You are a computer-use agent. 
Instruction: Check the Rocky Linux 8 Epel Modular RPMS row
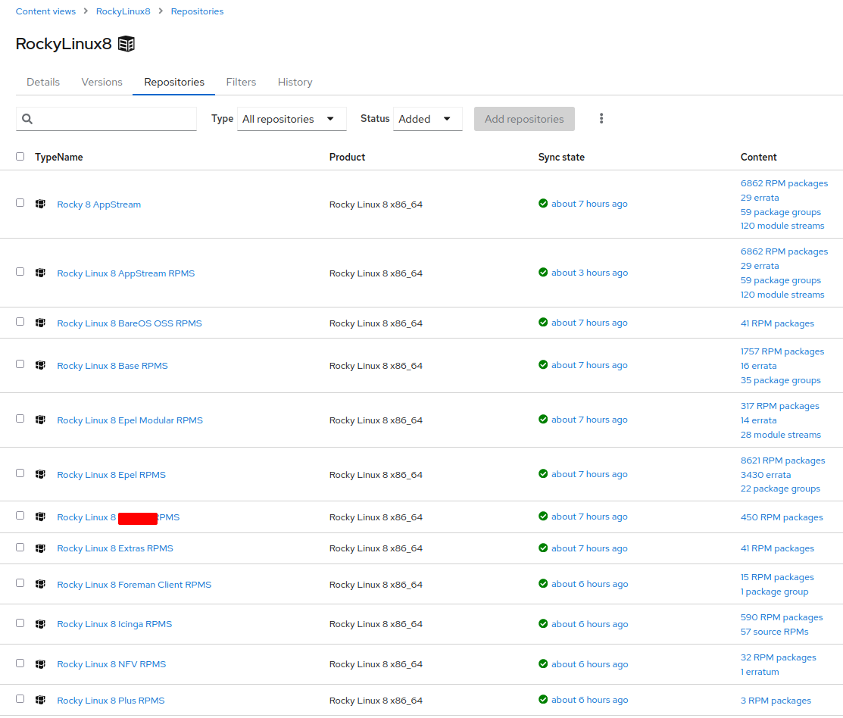[x=20, y=419]
